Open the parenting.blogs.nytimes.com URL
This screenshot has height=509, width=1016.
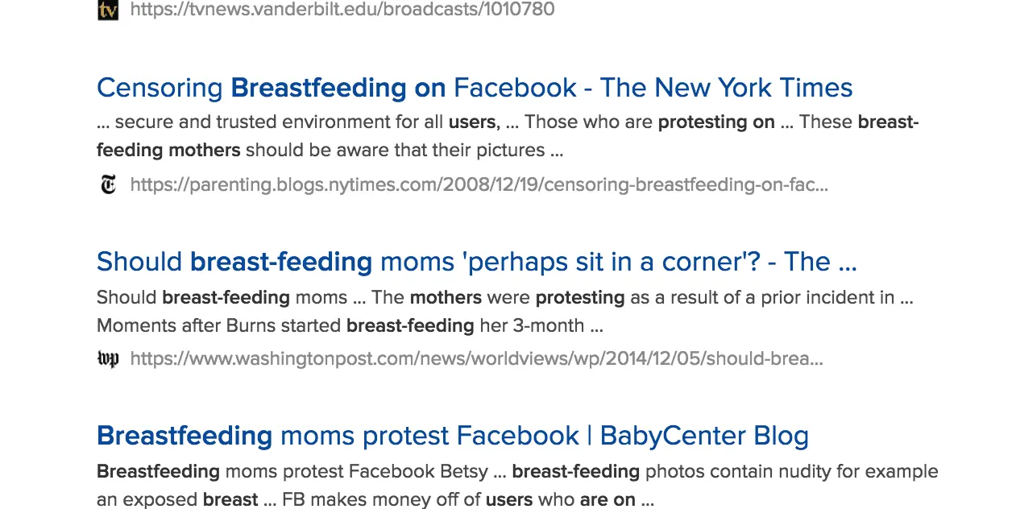(479, 184)
